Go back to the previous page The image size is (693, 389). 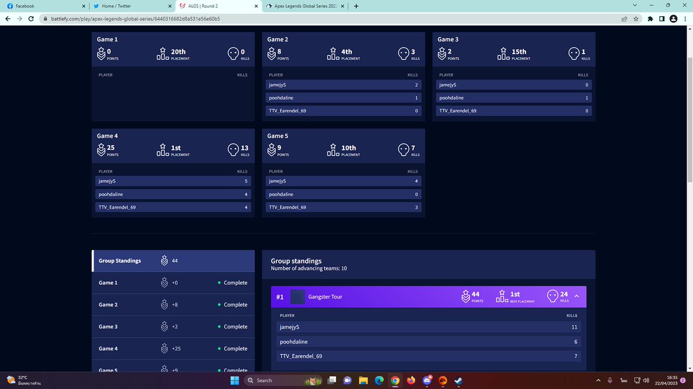pyautogui.click(x=8, y=18)
